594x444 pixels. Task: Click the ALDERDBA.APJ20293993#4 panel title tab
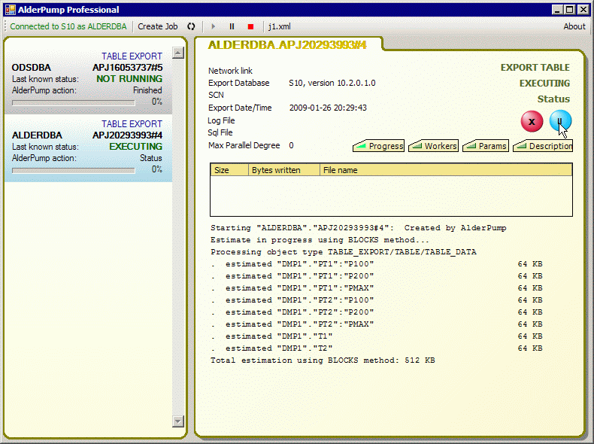287,45
